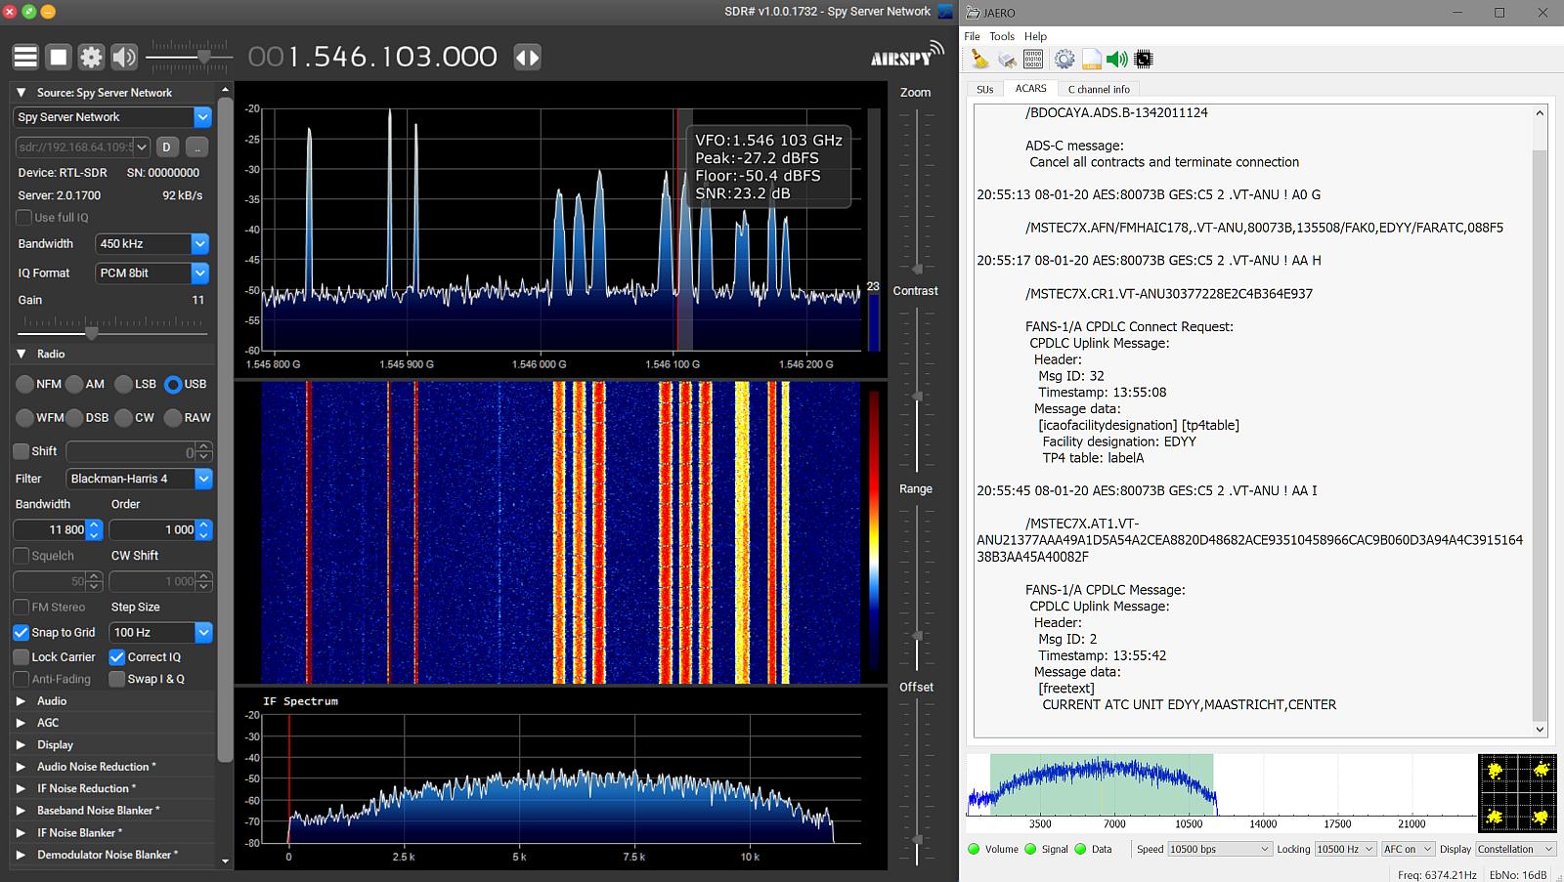Open the JAERO Tools menu

[1002, 36]
